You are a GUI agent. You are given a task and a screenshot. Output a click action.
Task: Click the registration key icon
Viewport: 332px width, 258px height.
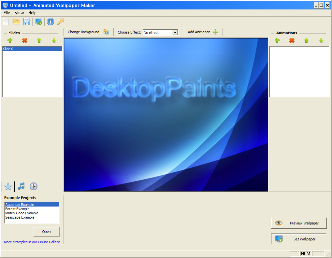tap(61, 21)
